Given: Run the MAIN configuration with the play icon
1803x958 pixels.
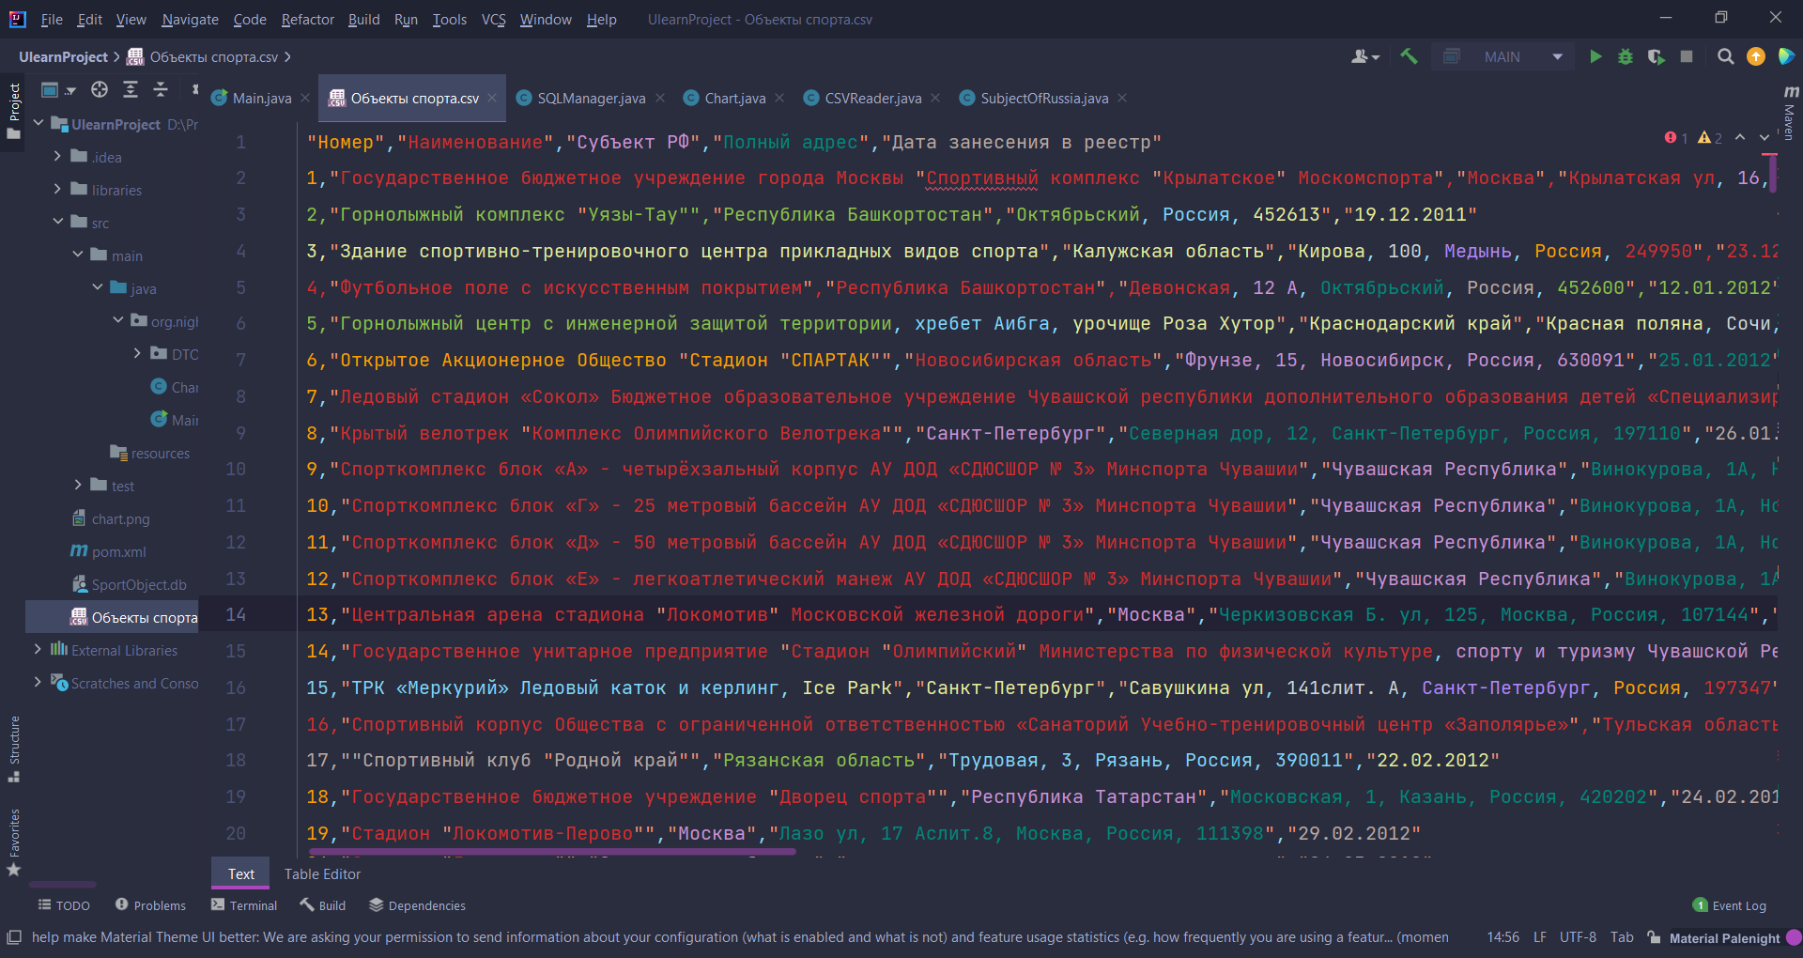Looking at the screenshot, I should (1596, 57).
